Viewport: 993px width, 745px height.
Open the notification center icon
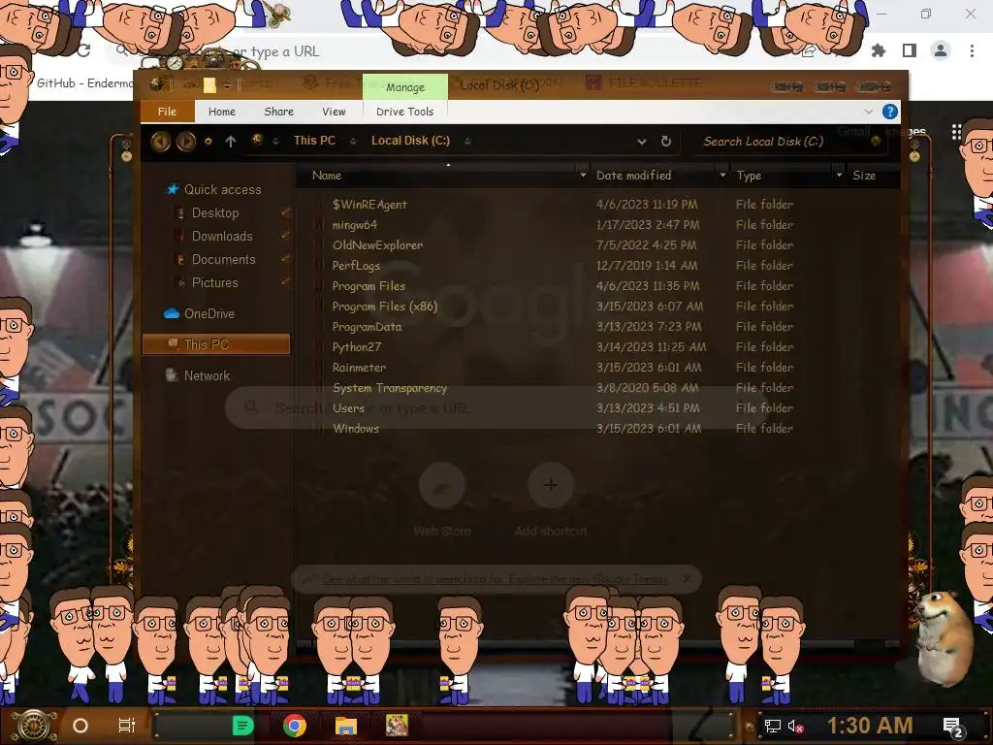tap(954, 728)
